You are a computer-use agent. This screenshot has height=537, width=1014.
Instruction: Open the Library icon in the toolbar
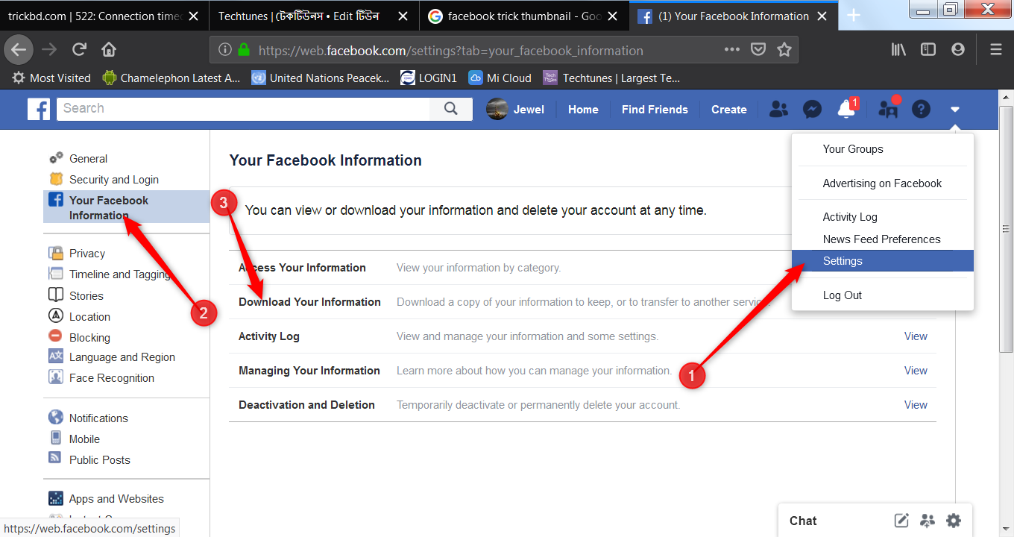pyautogui.click(x=898, y=50)
